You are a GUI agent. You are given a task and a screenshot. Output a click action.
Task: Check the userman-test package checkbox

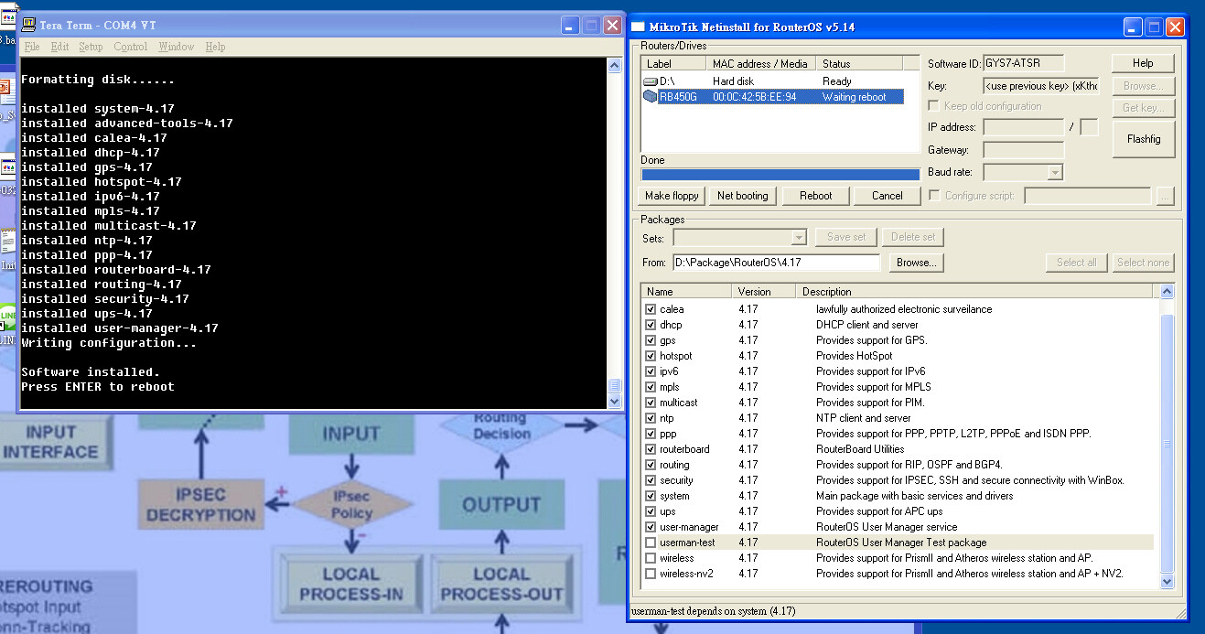pyautogui.click(x=651, y=543)
